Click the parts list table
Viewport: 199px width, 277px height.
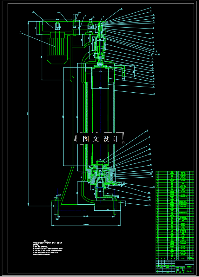[x=175, y=215]
